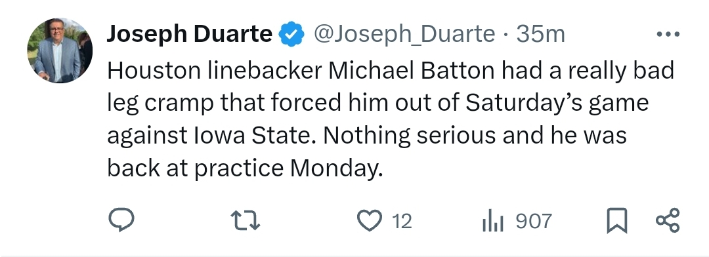Bookmark this tweet with the bookmark icon
This screenshot has width=709, height=257.
(x=616, y=221)
